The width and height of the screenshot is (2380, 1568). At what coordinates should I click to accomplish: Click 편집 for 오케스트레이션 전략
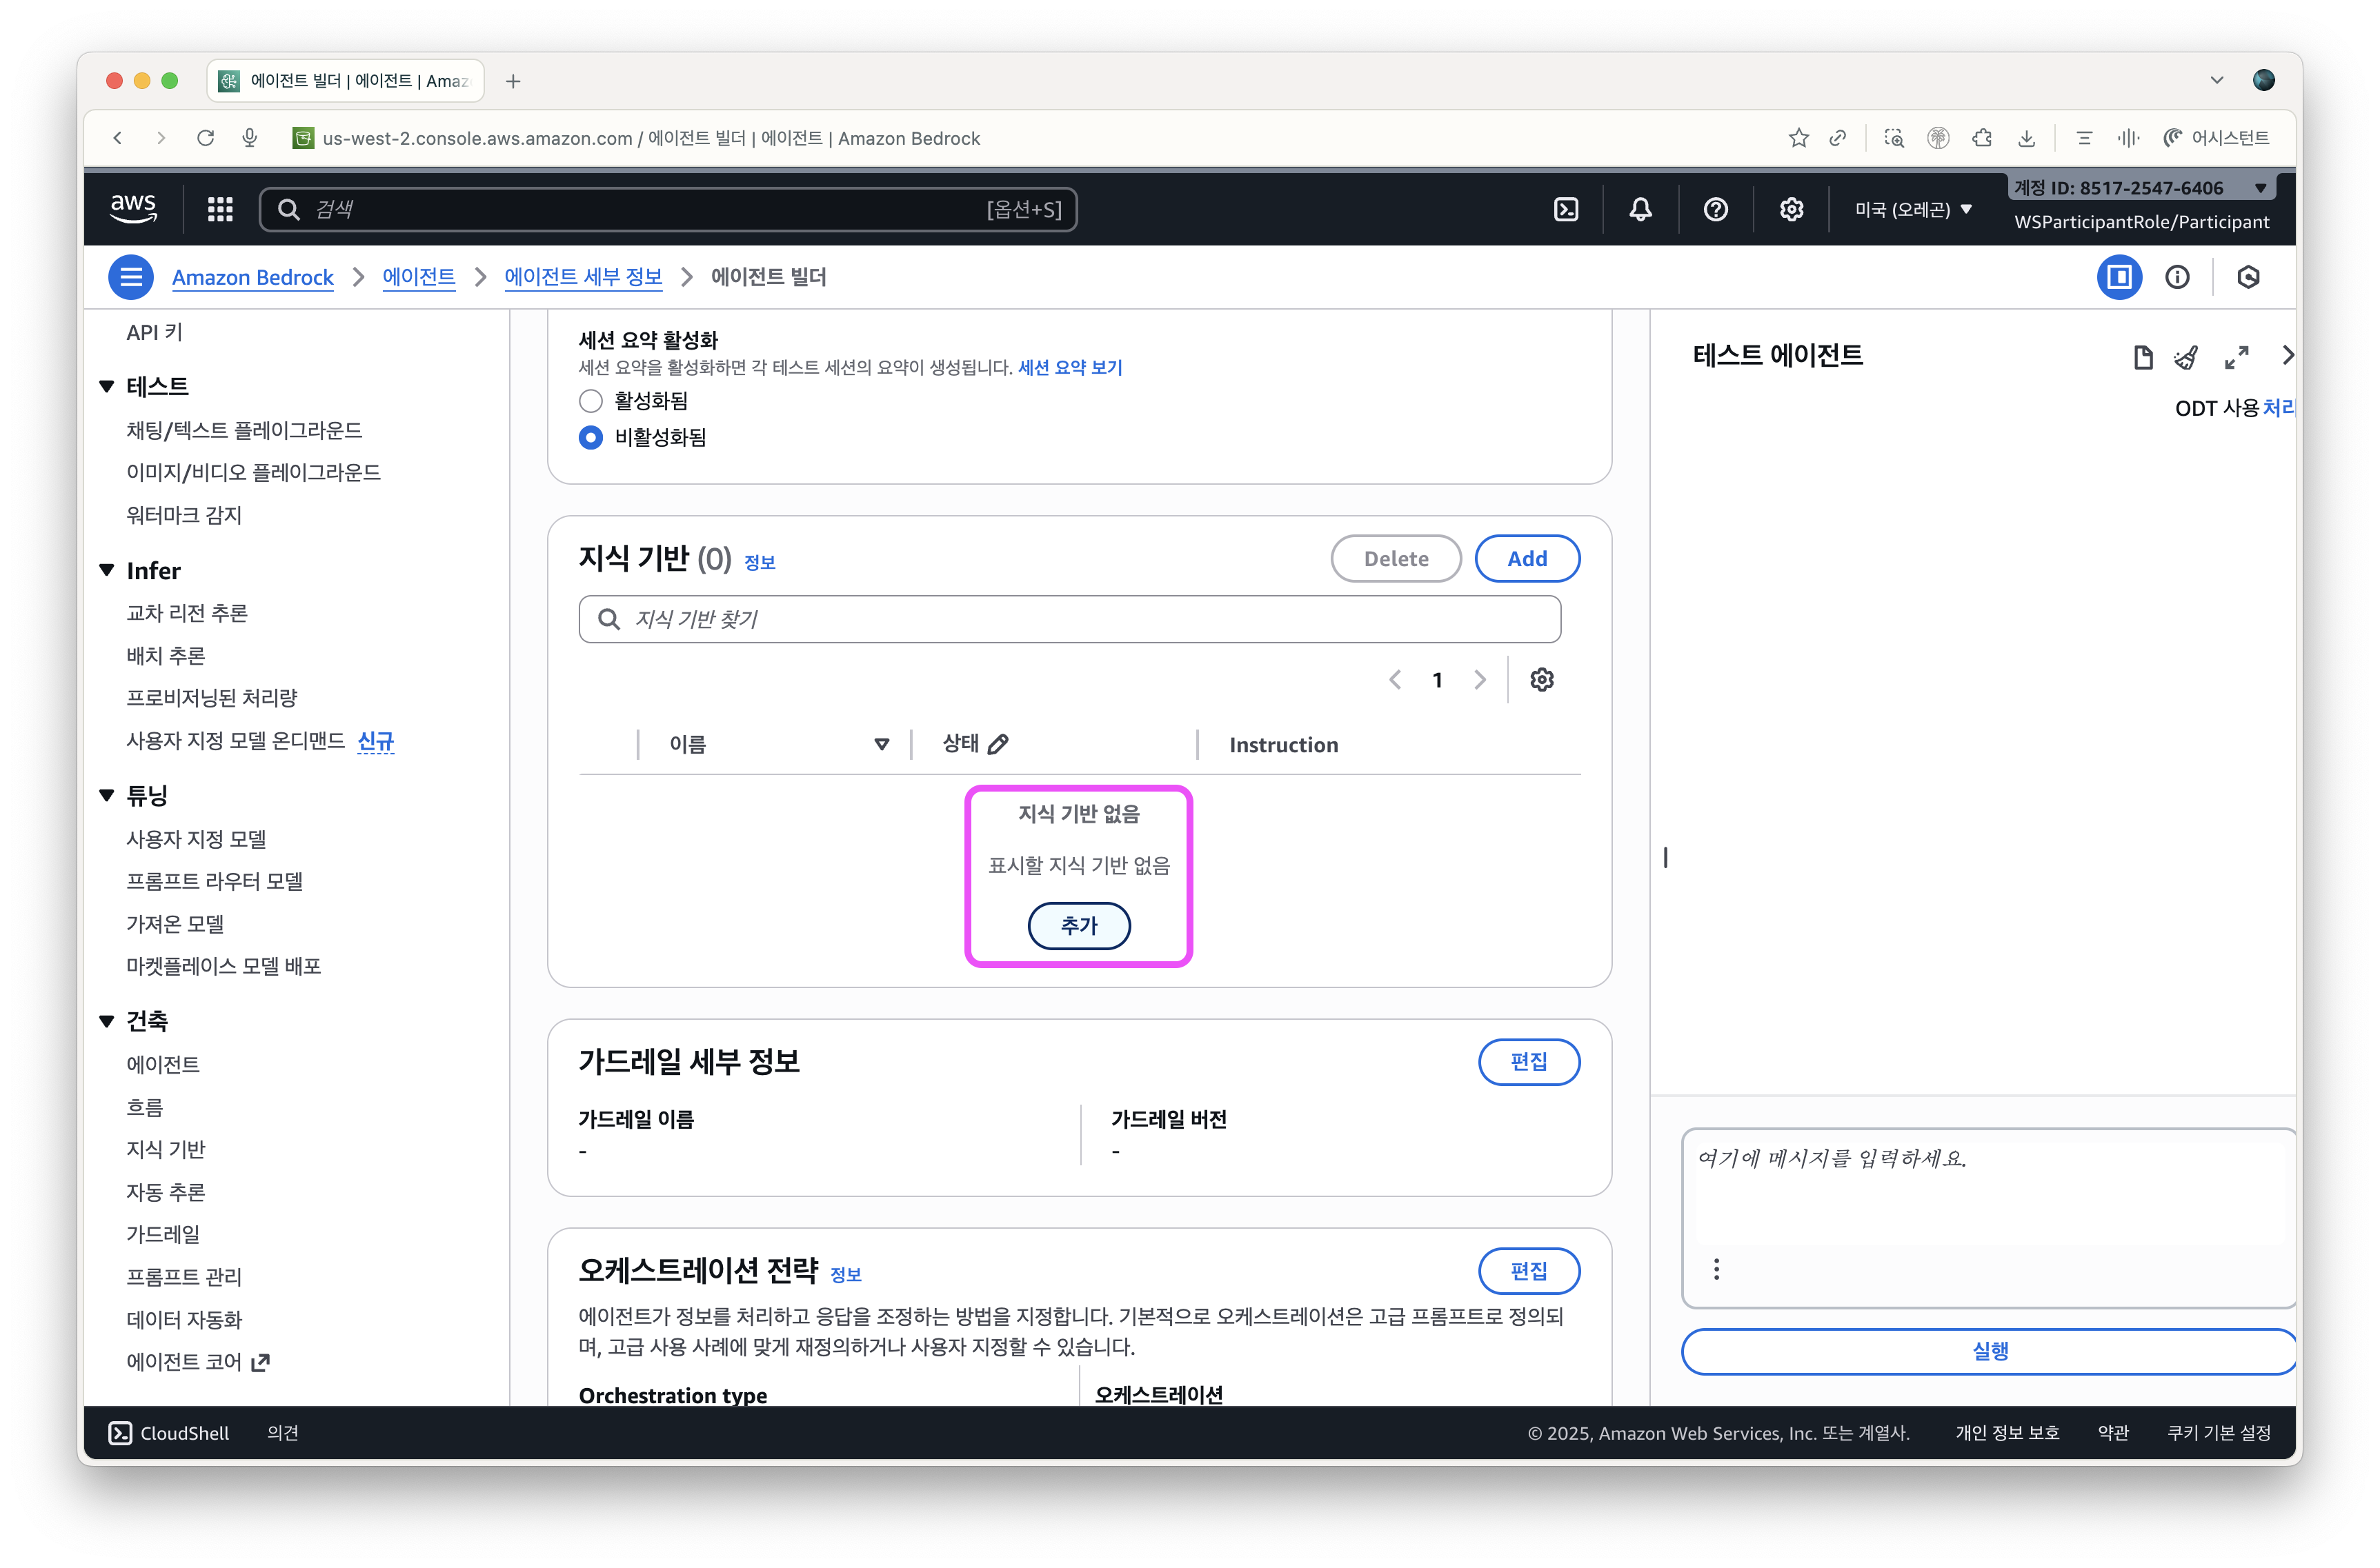pos(1529,1271)
